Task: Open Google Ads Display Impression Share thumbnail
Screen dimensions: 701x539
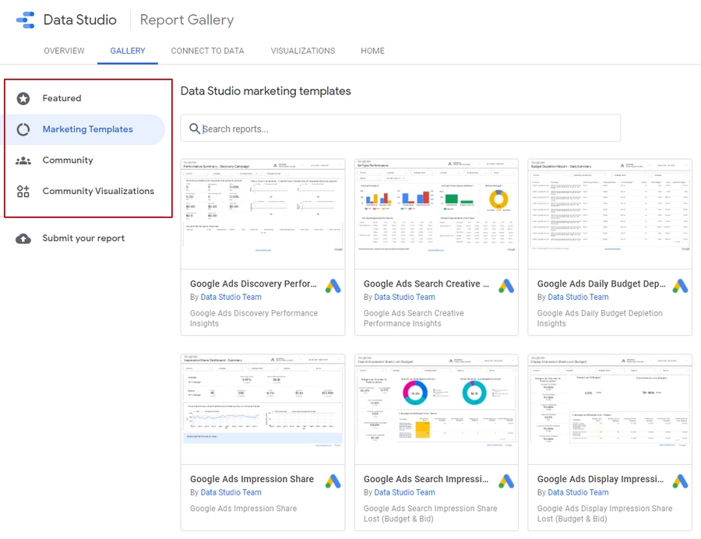Action: point(610,410)
